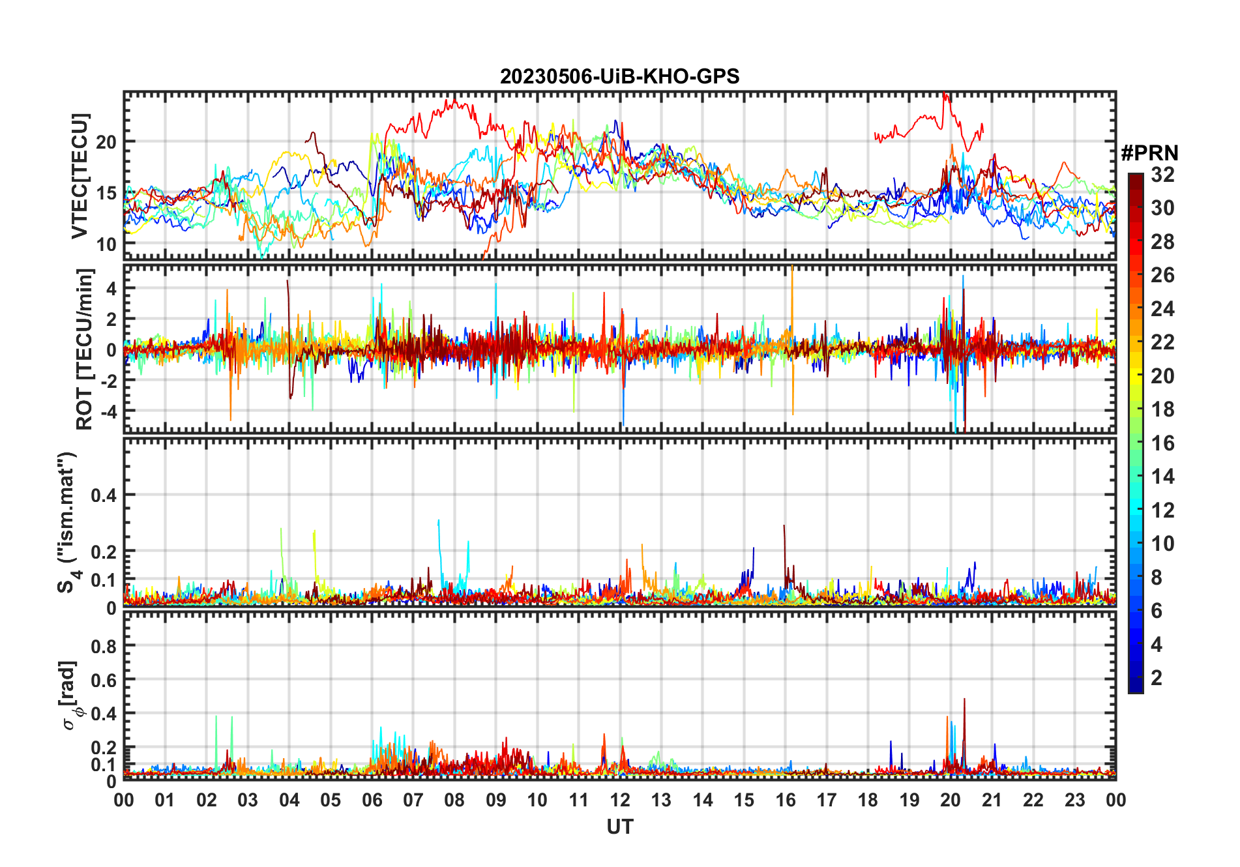Click hour tick 09 on UT axis
This screenshot has width=1240, height=867.
point(496,800)
